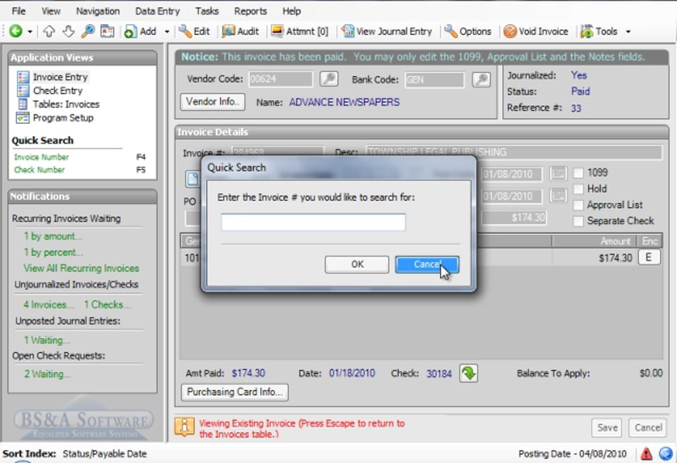Click Check Number quick search link

click(39, 170)
